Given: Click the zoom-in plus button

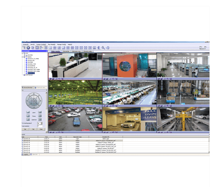Looking at the screenshot, I should pos(40,112).
